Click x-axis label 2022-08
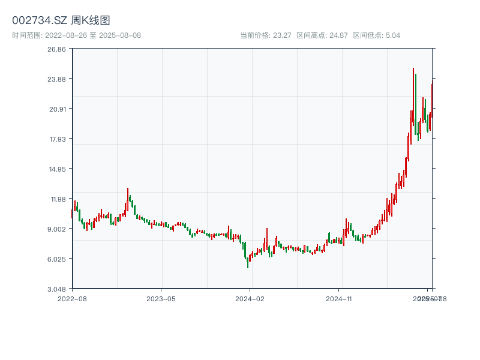 72,299
